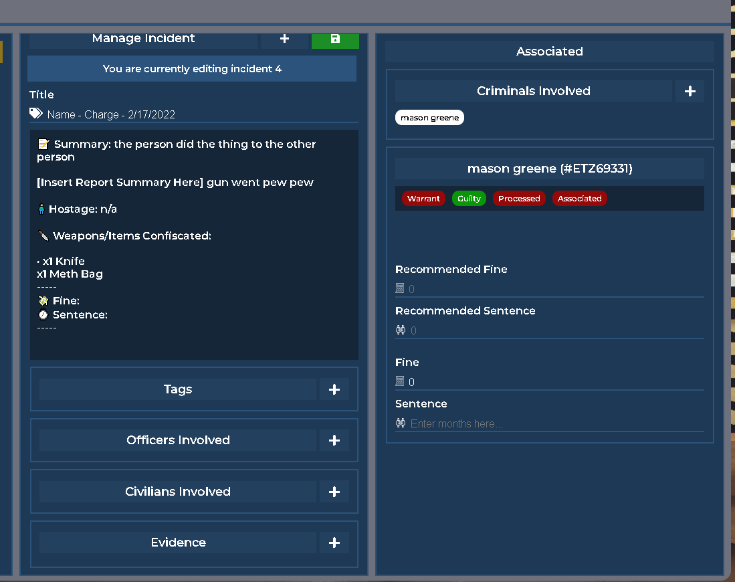The width and height of the screenshot is (735, 582).
Task: Click '[Insert Report Summary Here]' text
Action: pos(120,183)
